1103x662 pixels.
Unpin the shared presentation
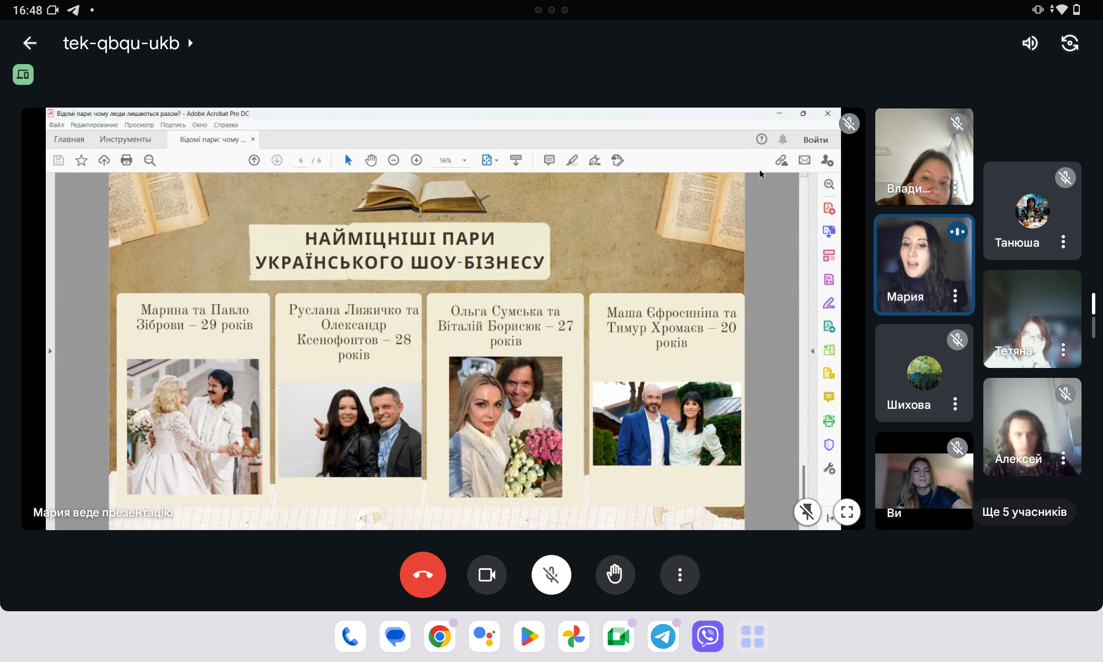point(807,512)
